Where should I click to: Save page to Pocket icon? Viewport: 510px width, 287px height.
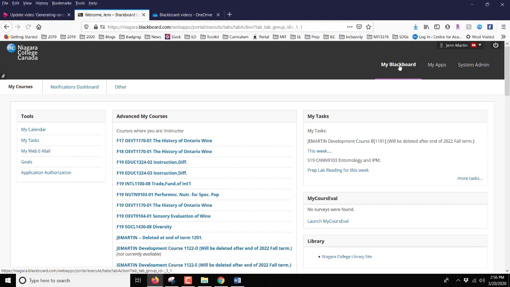(359, 27)
